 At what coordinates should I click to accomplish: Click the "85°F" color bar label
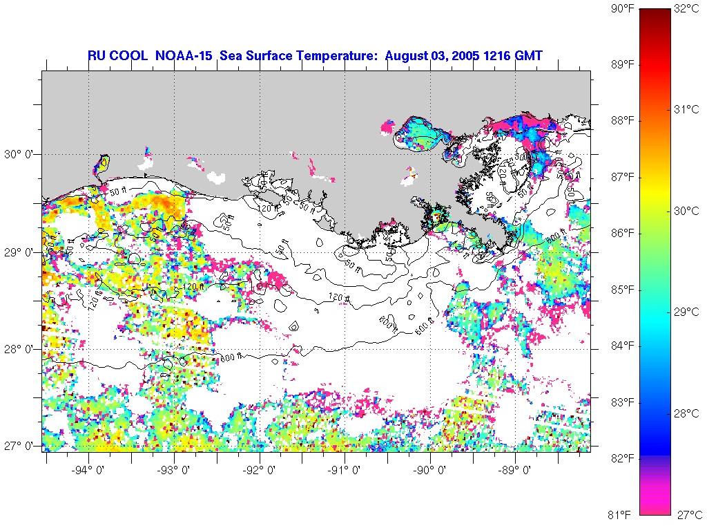622,290
